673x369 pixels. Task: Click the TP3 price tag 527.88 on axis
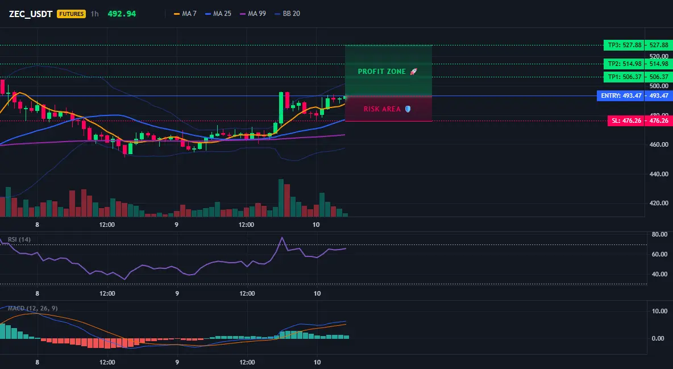coord(658,45)
